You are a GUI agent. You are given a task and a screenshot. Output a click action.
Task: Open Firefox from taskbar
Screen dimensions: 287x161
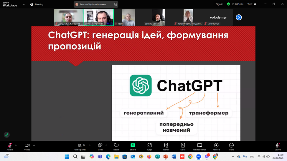149,157
